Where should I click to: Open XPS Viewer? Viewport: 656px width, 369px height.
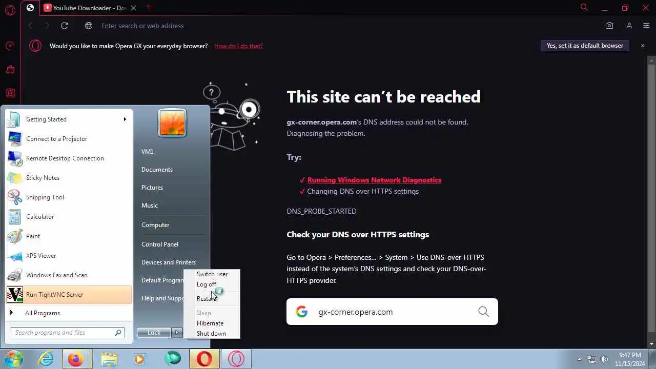pos(69,256)
